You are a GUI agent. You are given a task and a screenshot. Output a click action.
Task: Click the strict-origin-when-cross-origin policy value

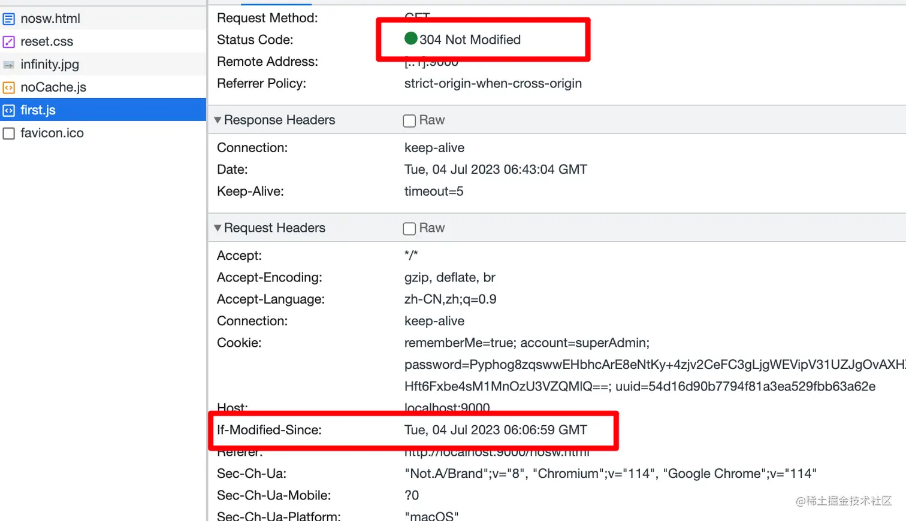[x=493, y=83]
